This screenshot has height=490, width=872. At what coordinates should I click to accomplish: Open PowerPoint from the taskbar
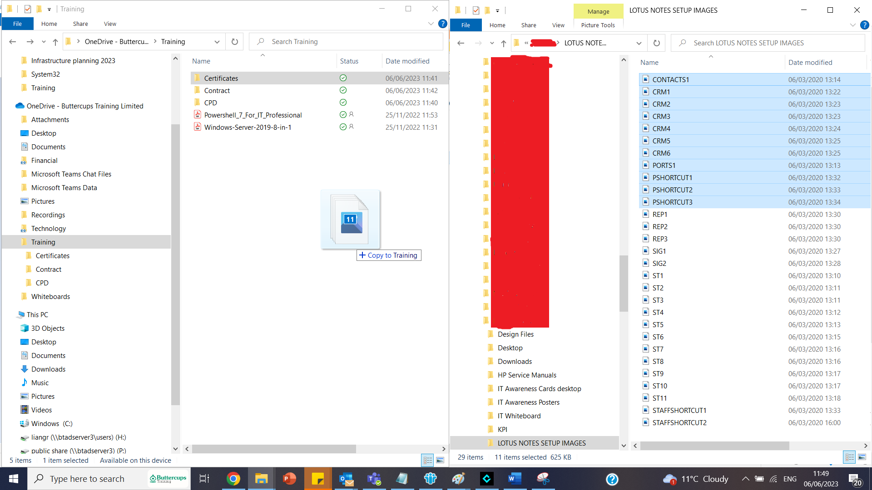click(x=289, y=479)
